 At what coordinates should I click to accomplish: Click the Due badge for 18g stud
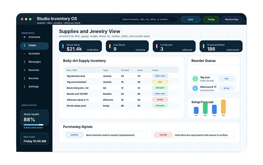[227, 79]
